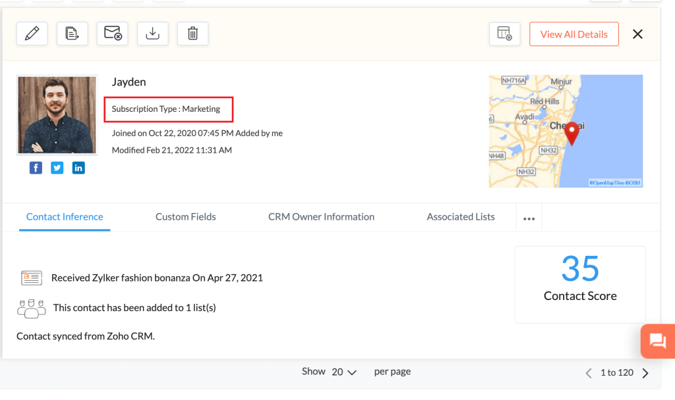This screenshot has width=675, height=400.
Task: Open the orange chat support widget
Action: [x=657, y=341]
